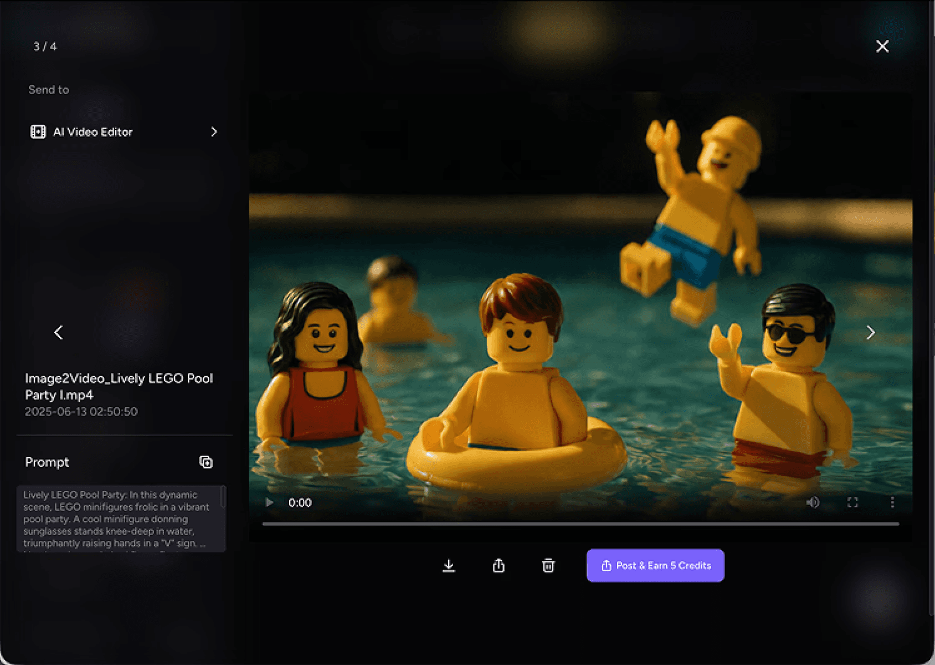935x665 pixels.
Task: Go to next video with right arrow
Action: coord(870,332)
